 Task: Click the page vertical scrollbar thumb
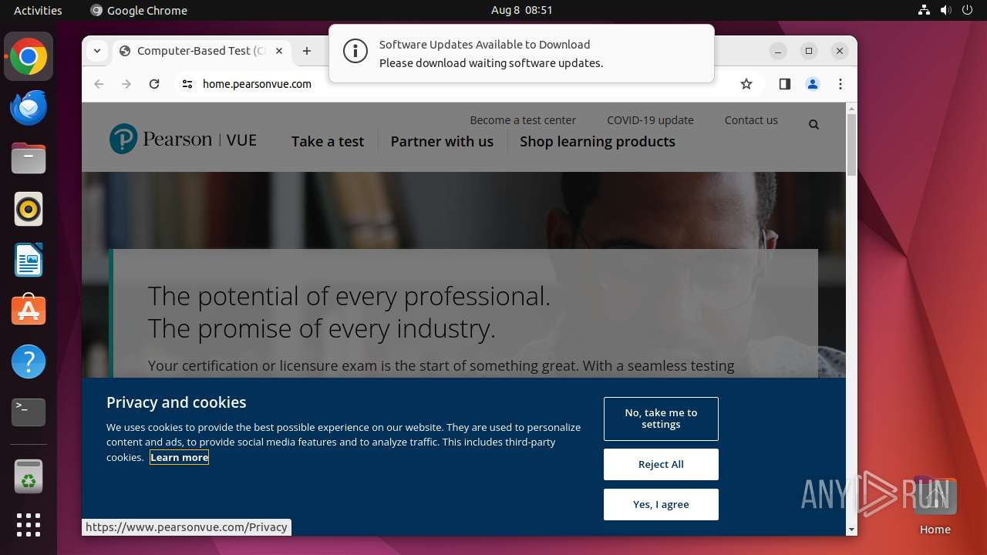[851, 145]
